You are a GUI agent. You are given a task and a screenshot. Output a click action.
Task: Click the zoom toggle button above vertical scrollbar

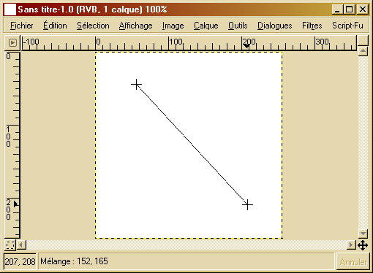click(x=363, y=40)
